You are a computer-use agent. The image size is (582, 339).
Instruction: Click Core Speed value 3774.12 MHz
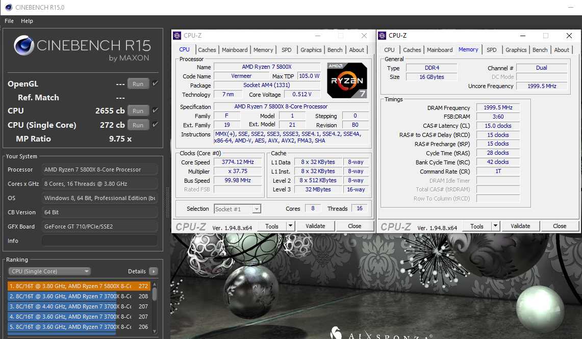(x=238, y=162)
